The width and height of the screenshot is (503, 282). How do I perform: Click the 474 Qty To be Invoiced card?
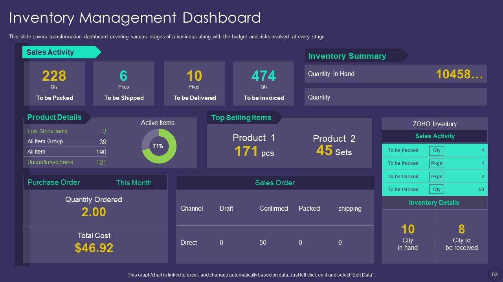(x=264, y=84)
